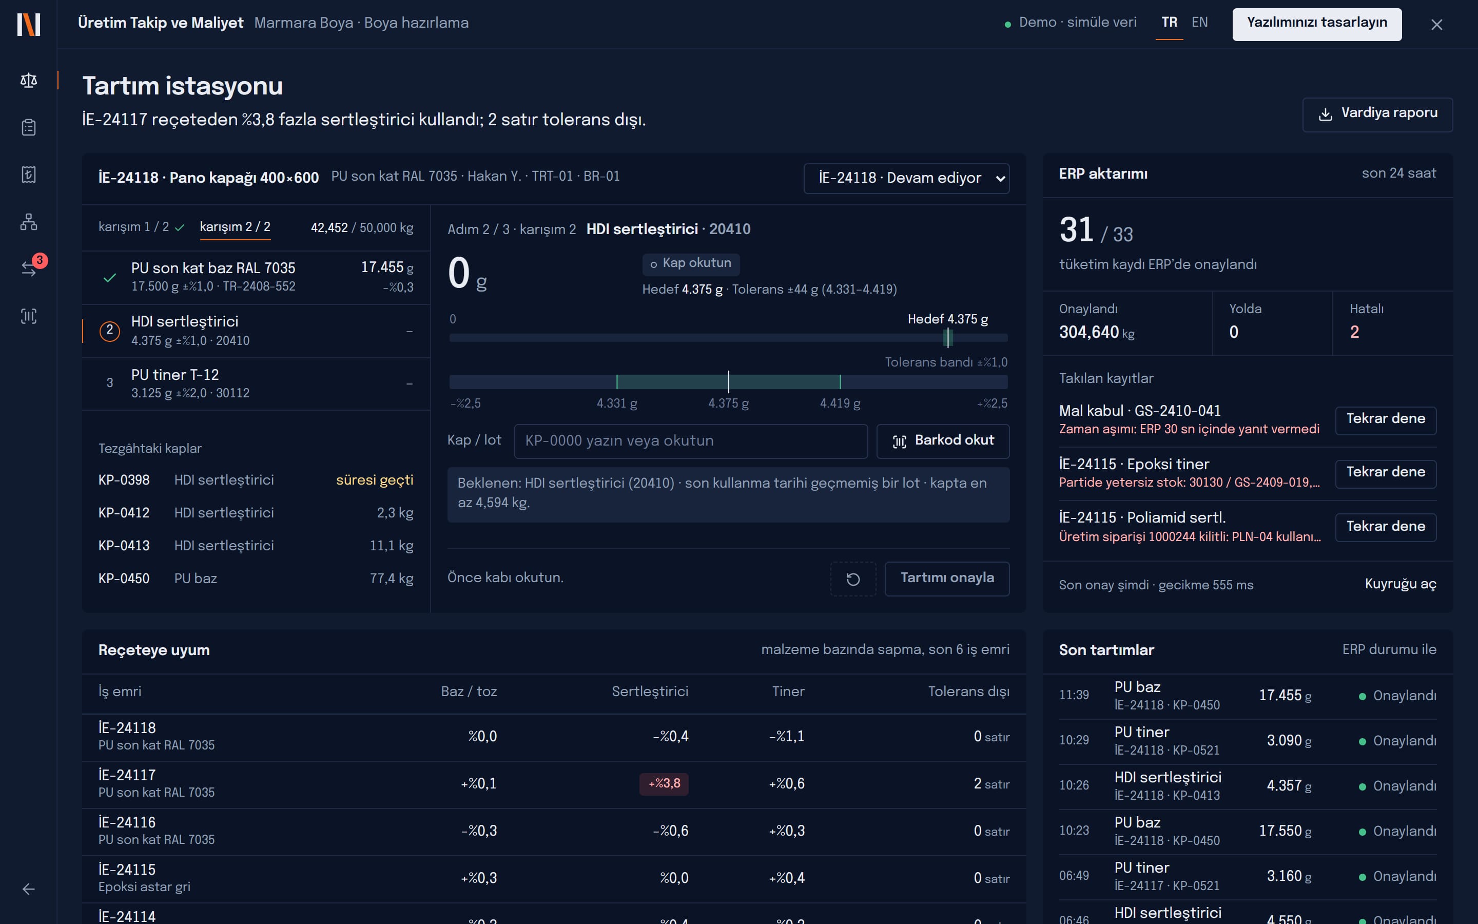
Task: Open İE-24115 Epoksi astar gri row
Action: pos(554,879)
